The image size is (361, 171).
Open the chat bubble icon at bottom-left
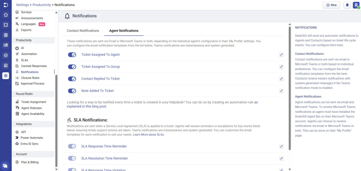tap(5, 166)
